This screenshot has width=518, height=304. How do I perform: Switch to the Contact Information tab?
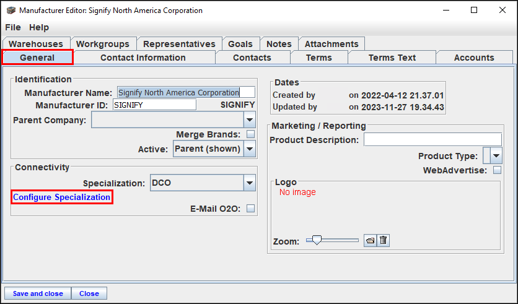[x=143, y=58]
